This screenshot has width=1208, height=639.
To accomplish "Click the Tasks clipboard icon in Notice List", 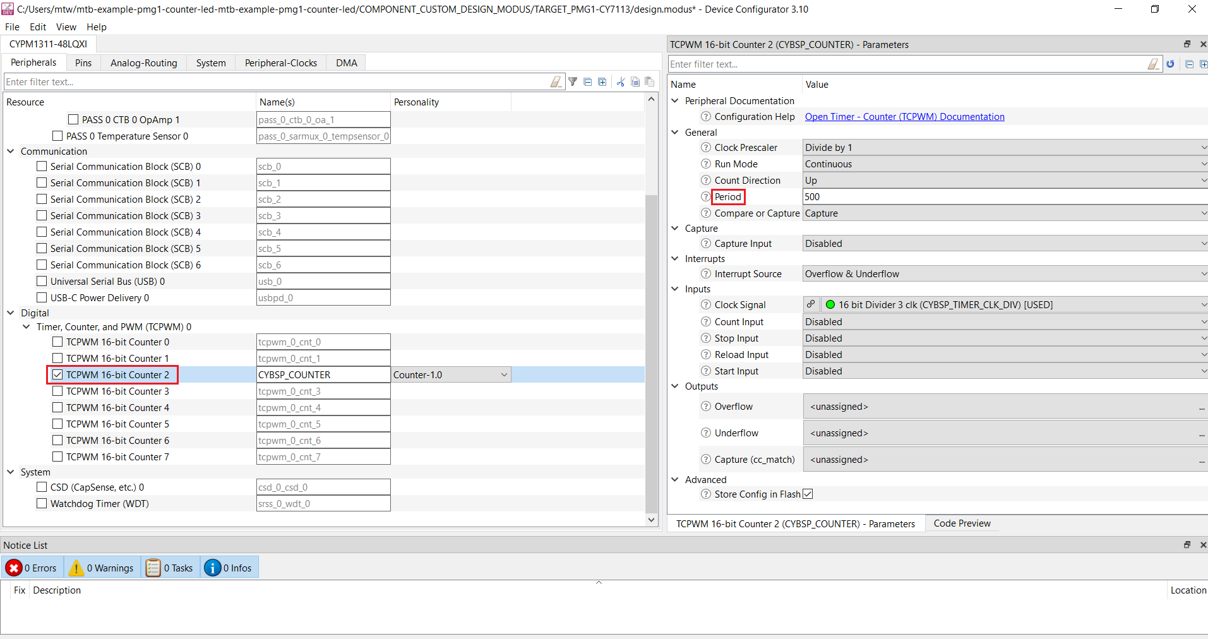I will (153, 568).
